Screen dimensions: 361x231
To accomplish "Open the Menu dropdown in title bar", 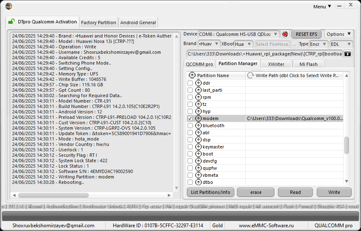I will (322, 7).
